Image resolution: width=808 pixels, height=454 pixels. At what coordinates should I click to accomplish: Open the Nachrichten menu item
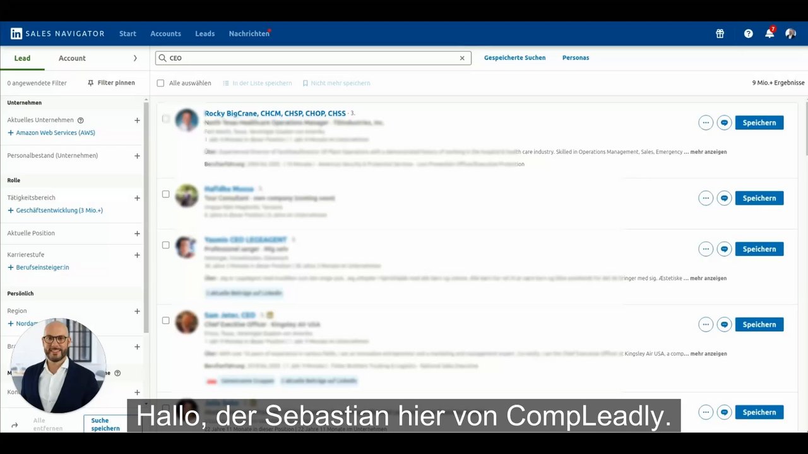click(x=249, y=33)
